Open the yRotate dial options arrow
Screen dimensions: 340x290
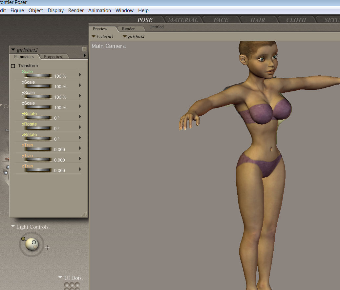tap(80, 117)
